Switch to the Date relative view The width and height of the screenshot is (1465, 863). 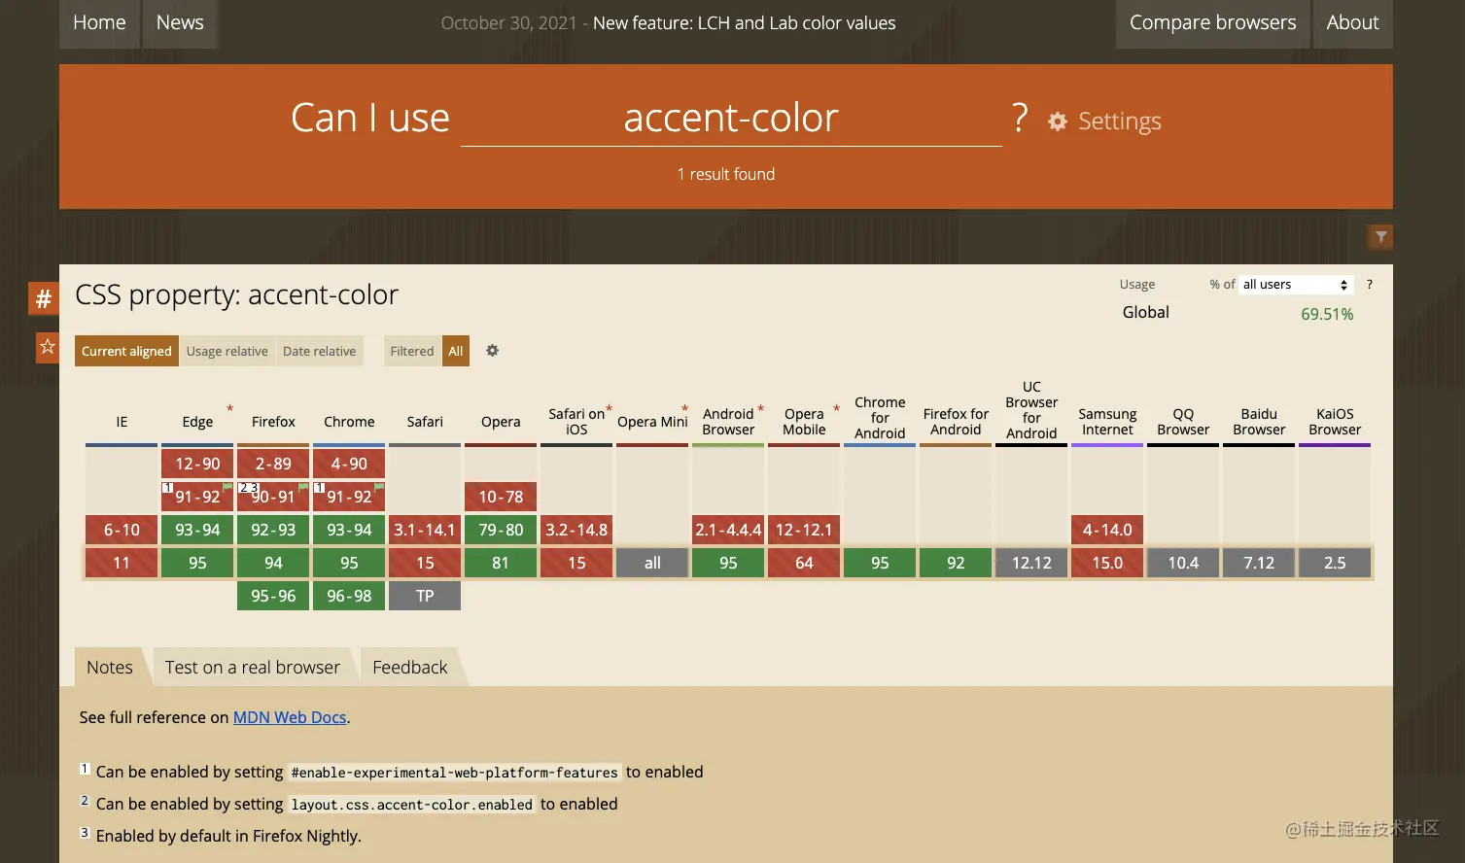click(x=319, y=351)
